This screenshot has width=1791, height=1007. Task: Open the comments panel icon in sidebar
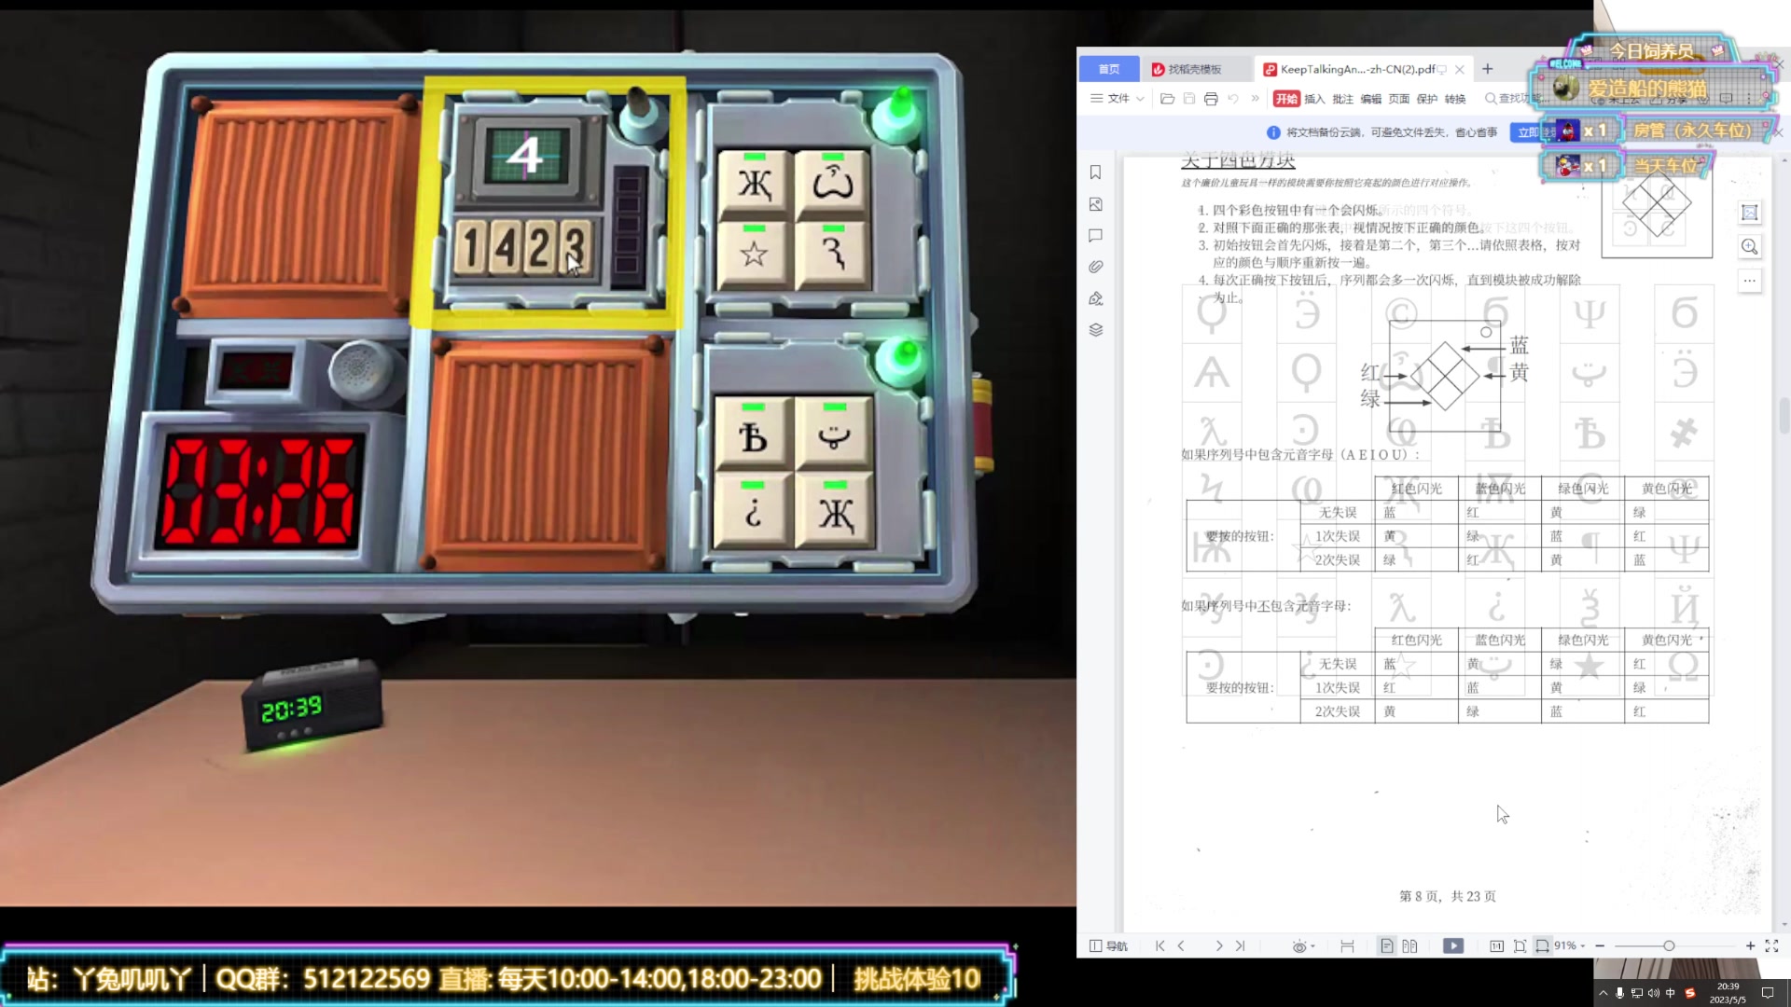click(x=1096, y=236)
